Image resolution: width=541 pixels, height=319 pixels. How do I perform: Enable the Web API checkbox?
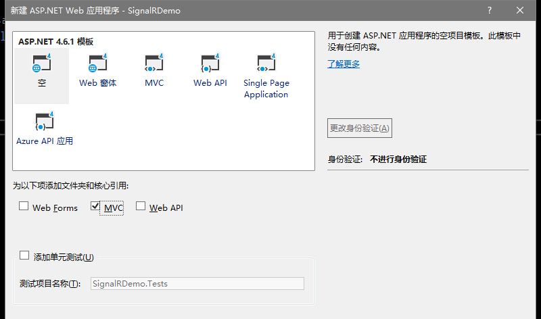[x=141, y=206]
